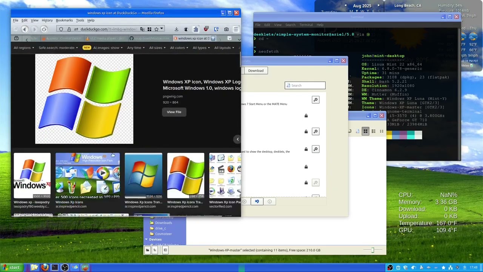Click the taskbar clock showing 17:48

point(473,267)
